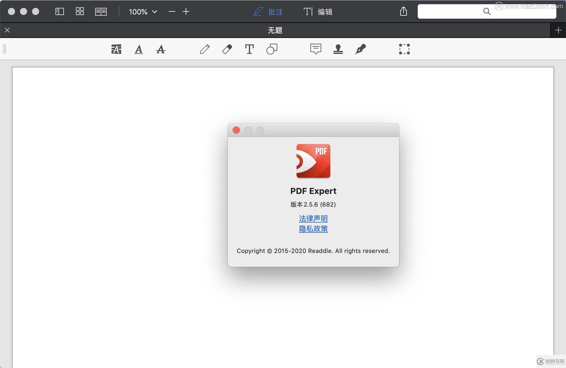
Task: Click the PDF Expert title text
Action: [x=313, y=191]
